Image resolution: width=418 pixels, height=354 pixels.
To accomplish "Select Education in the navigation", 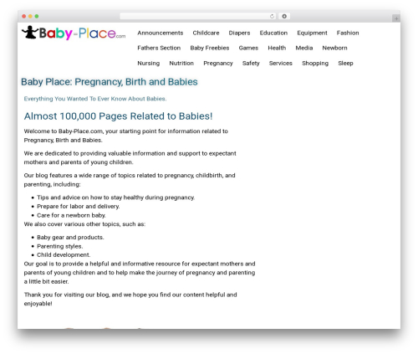I will (273, 33).
